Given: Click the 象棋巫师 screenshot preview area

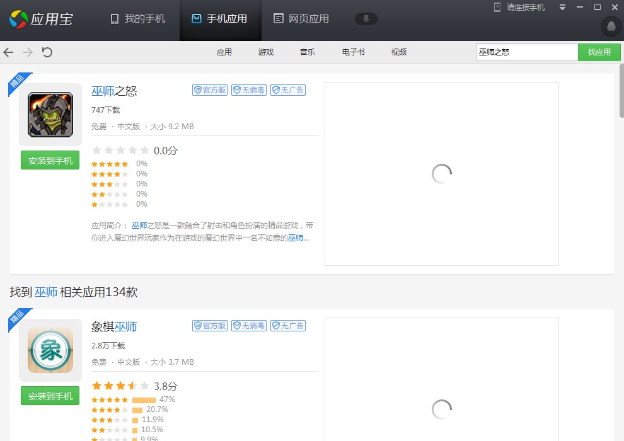Looking at the screenshot, I should click(442, 379).
